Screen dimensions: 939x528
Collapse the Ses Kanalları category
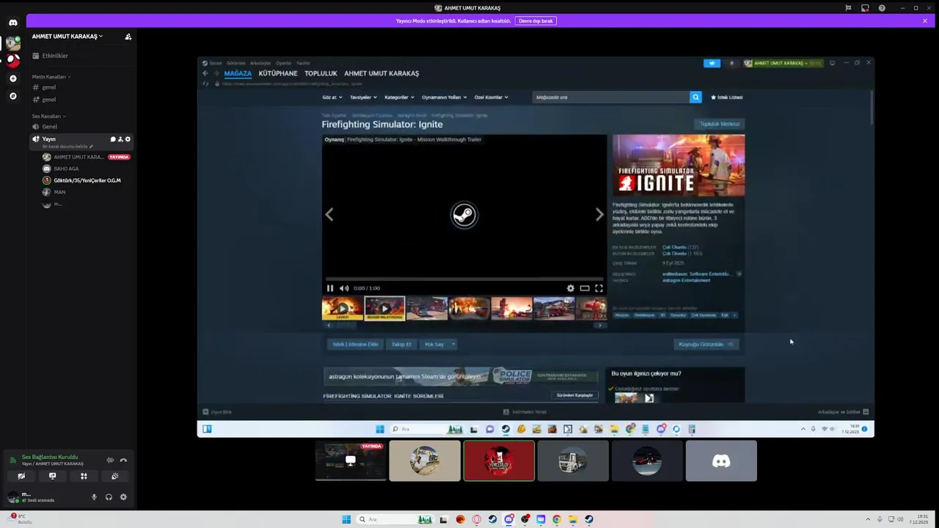(48, 117)
